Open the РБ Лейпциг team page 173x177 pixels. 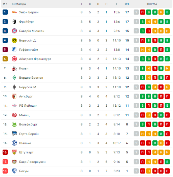click(28, 106)
